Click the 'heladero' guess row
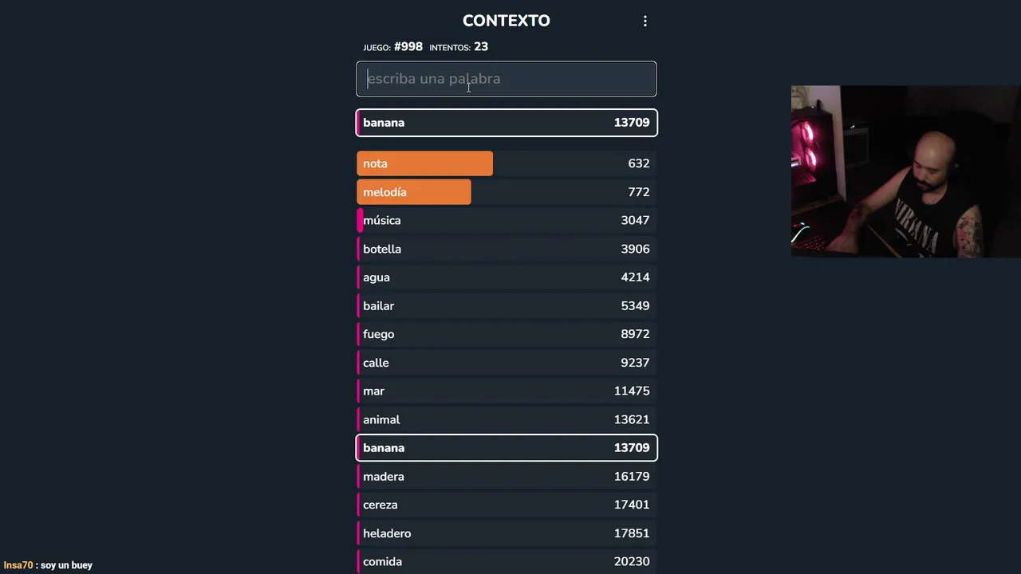This screenshot has height=574, width=1021. (506, 533)
